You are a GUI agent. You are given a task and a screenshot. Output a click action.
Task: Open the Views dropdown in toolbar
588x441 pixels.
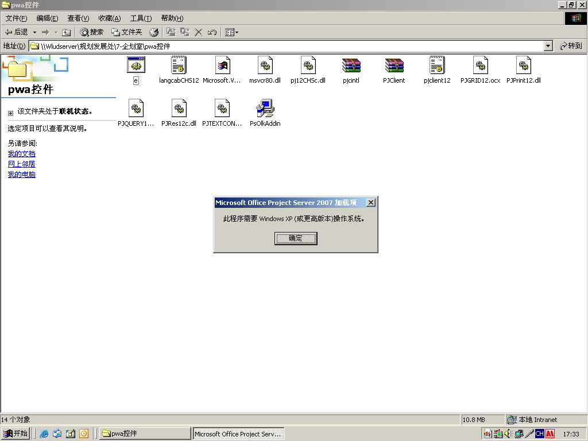point(232,32)
